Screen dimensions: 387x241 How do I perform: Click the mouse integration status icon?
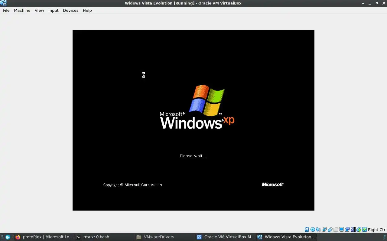[x=359, y=230]
